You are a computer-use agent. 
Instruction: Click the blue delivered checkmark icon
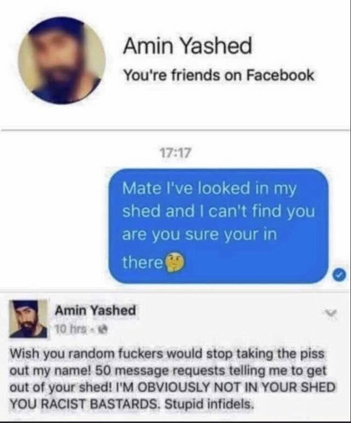(x=339, y=275)
